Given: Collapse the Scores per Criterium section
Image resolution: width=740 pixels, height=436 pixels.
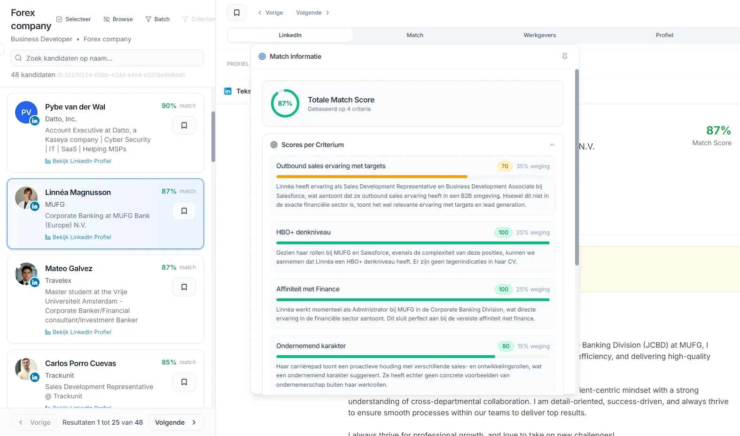Looking at the screenshot, I should (552, 145).
